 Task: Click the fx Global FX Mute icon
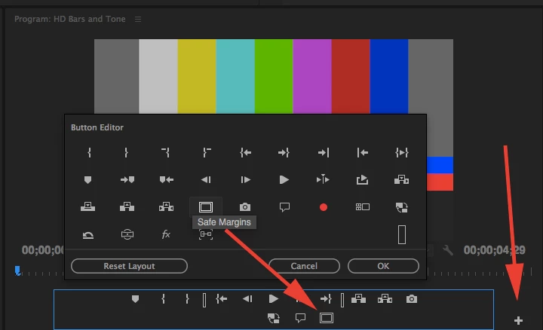coord(166,234)
